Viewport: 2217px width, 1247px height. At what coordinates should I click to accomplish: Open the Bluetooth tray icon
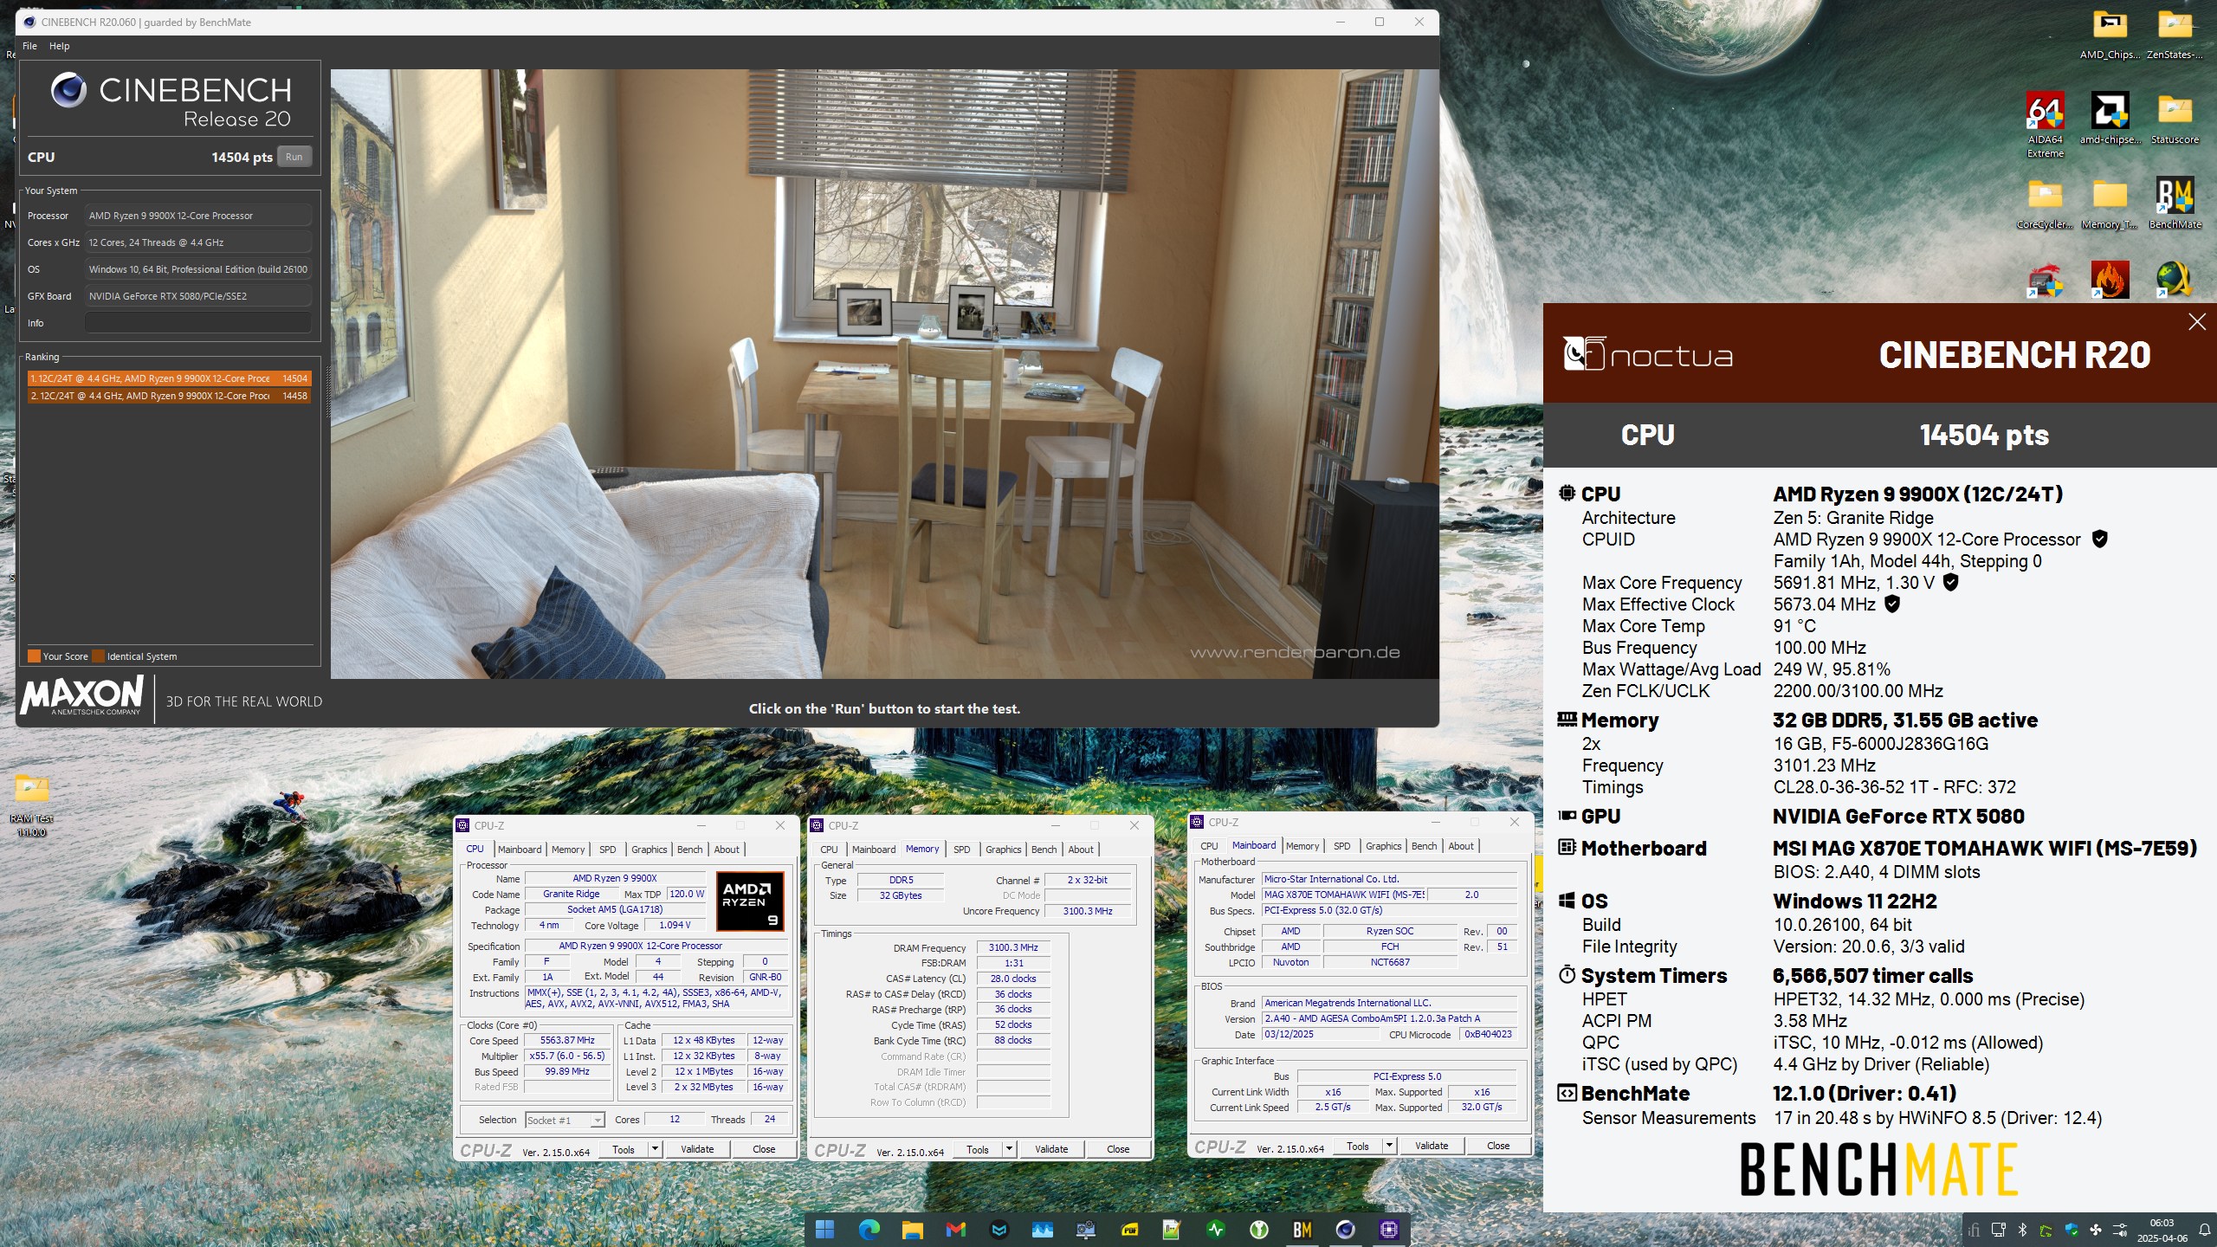coord(2022,1230)
